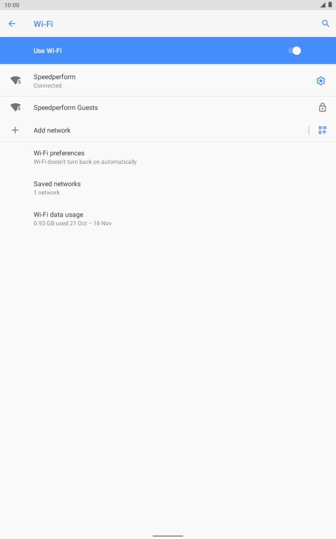Check the battery icon in status bar
Image resolution: width=336 pixels, height=539 pixels.
tap(330, 5)
